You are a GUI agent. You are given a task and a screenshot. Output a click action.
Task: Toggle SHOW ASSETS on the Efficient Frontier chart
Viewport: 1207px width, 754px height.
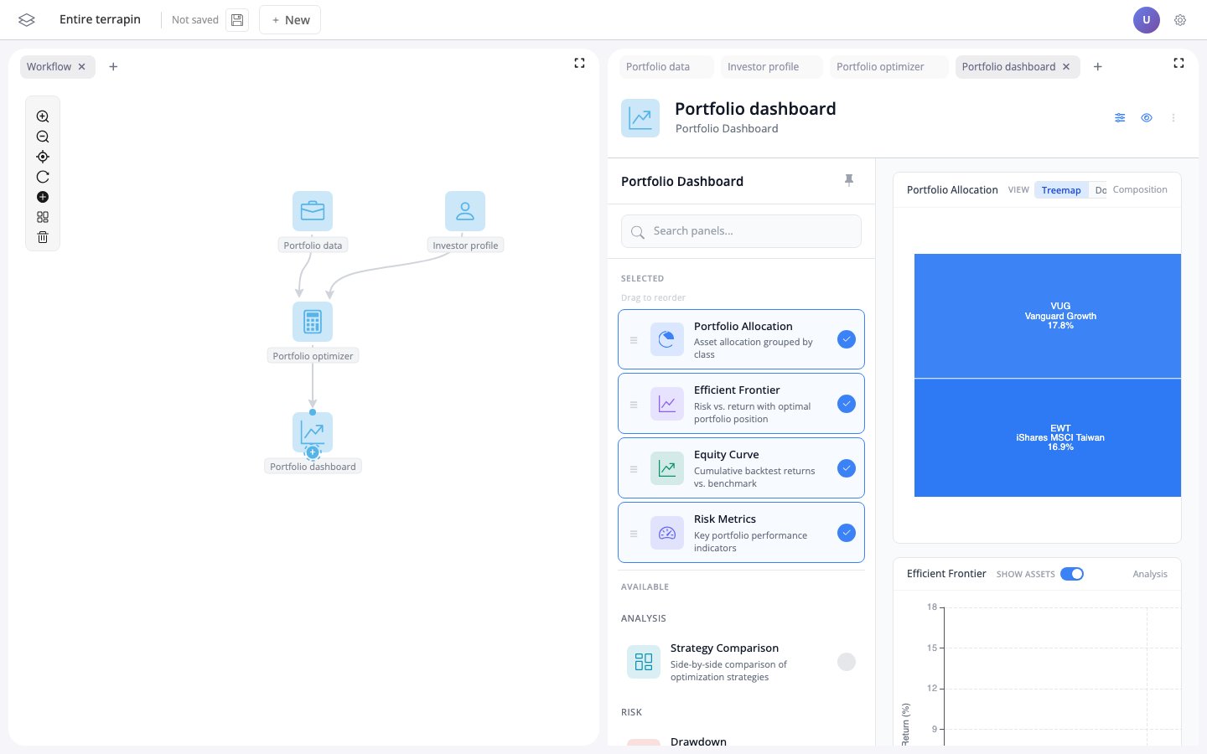[1072, 574]
